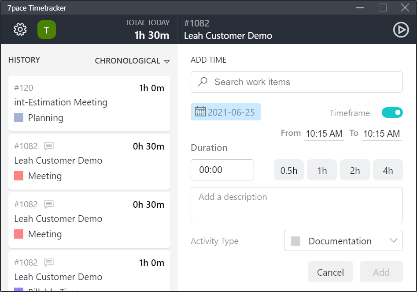Click the grey Documentation color swatch
Screen dimensions: 417x292
pos(296,241)
